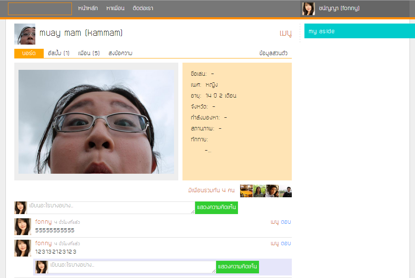Select the บอร์ด board tab
Viewport: 415px width, 278px height.
pyautogui.click(x=29, y=53)
